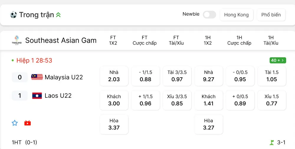Choose FT Tài 3/3.5 at 0.97
Viewport: 295px width, 149px height.
(177, 76)
